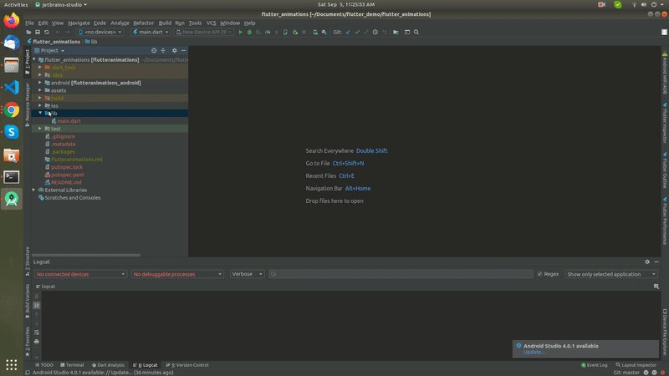Run the app with the green play icon

[240, 32]
